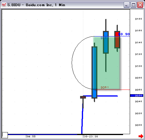Screen dimensions: 145x140
Task: Click the window title S.BIDU Baidu.com Inc
Action: pos(36,5)
